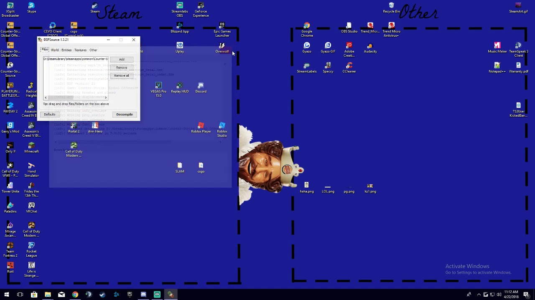This screenshot has width=535, height=300.
Task: Launch Streamlabs OBS desktop icon
Action: click(x=180, y=10)
